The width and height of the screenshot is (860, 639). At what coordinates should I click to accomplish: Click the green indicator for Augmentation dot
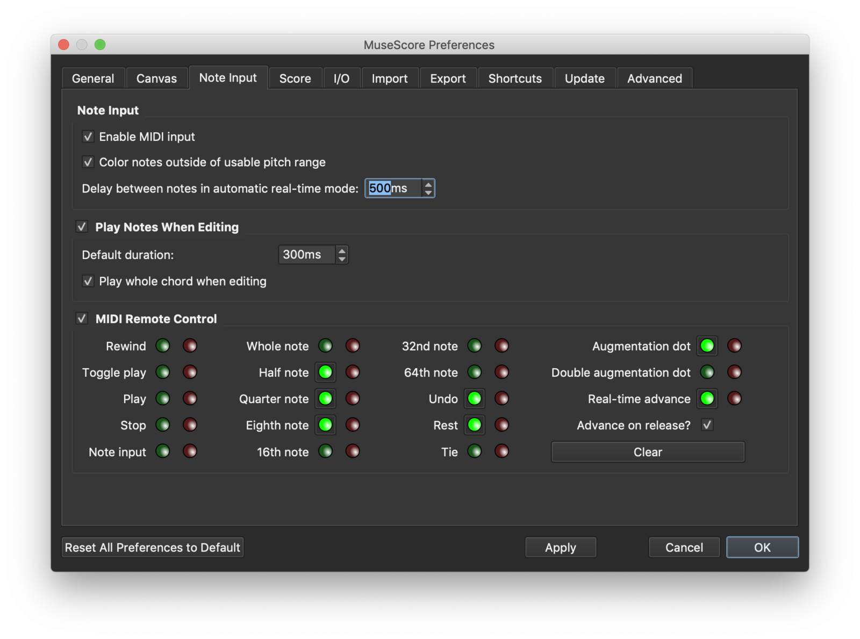coord(707,346)
